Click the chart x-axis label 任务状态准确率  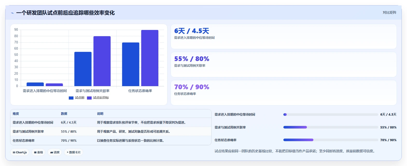coord(140,91)
